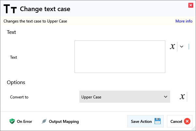Click the yellow description bar text
The width and height of the screenshot is (196, 131).
point(35,21)
